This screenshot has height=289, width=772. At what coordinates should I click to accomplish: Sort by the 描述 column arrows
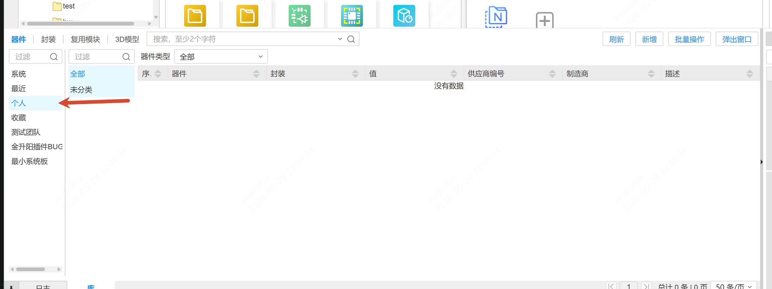749,74
